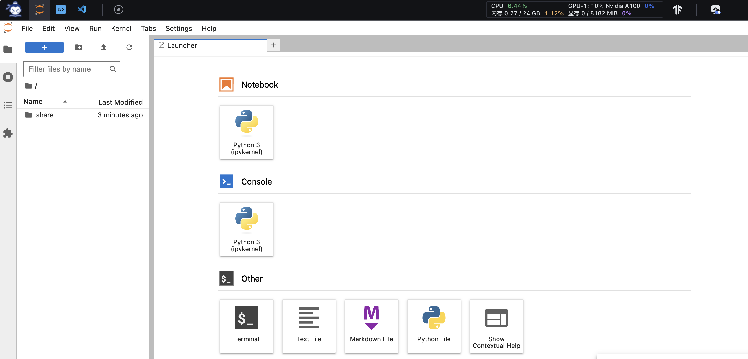Open the Settings menu

(x=179, y=28)
